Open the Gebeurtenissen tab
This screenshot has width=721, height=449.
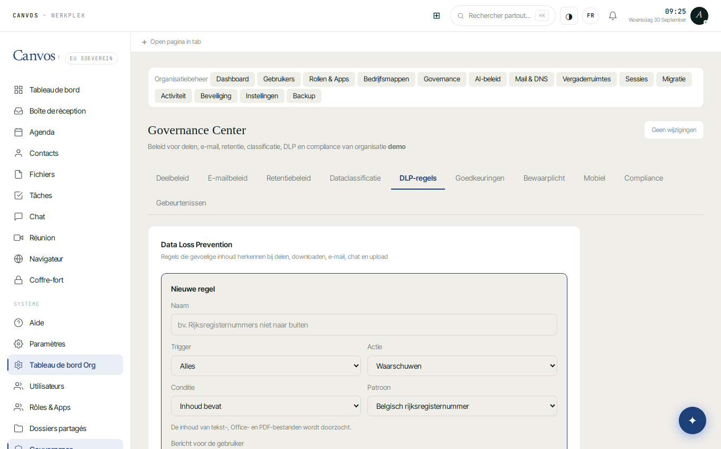click(x=181, y=203)
